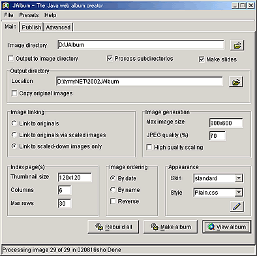This screenshot has width=257, height=256.
Task: Browse for output location folder icon
Action: (236, 82)
